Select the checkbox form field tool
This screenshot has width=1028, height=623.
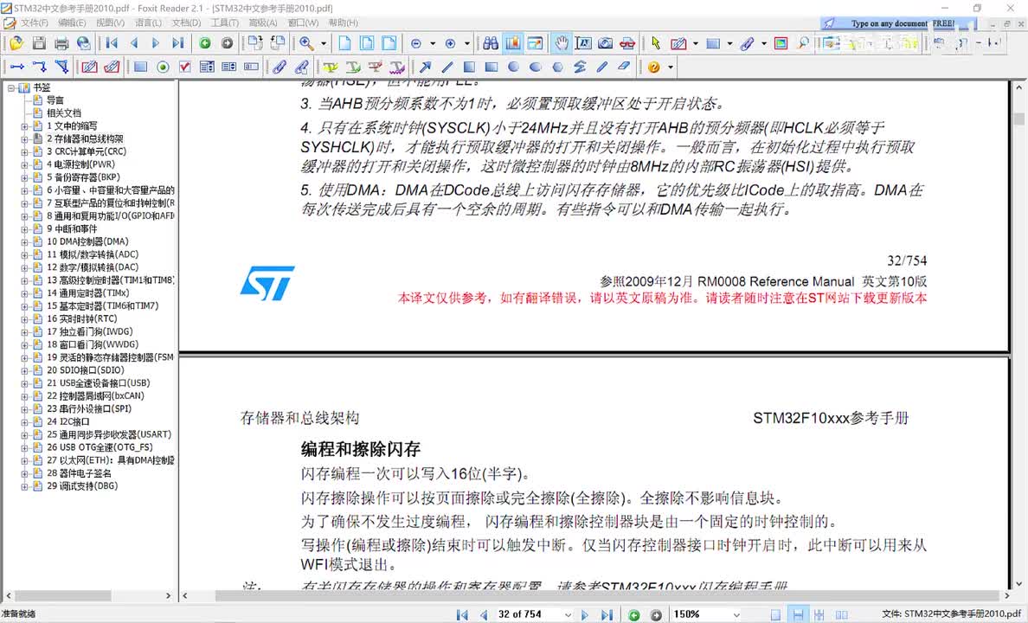click(x=185, y=67)
